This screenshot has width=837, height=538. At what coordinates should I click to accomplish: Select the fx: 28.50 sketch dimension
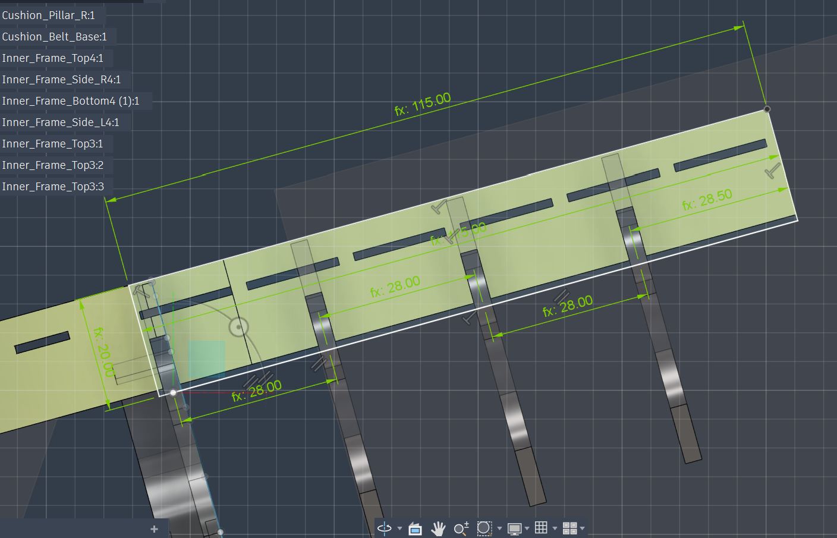(x=707, y=199)
